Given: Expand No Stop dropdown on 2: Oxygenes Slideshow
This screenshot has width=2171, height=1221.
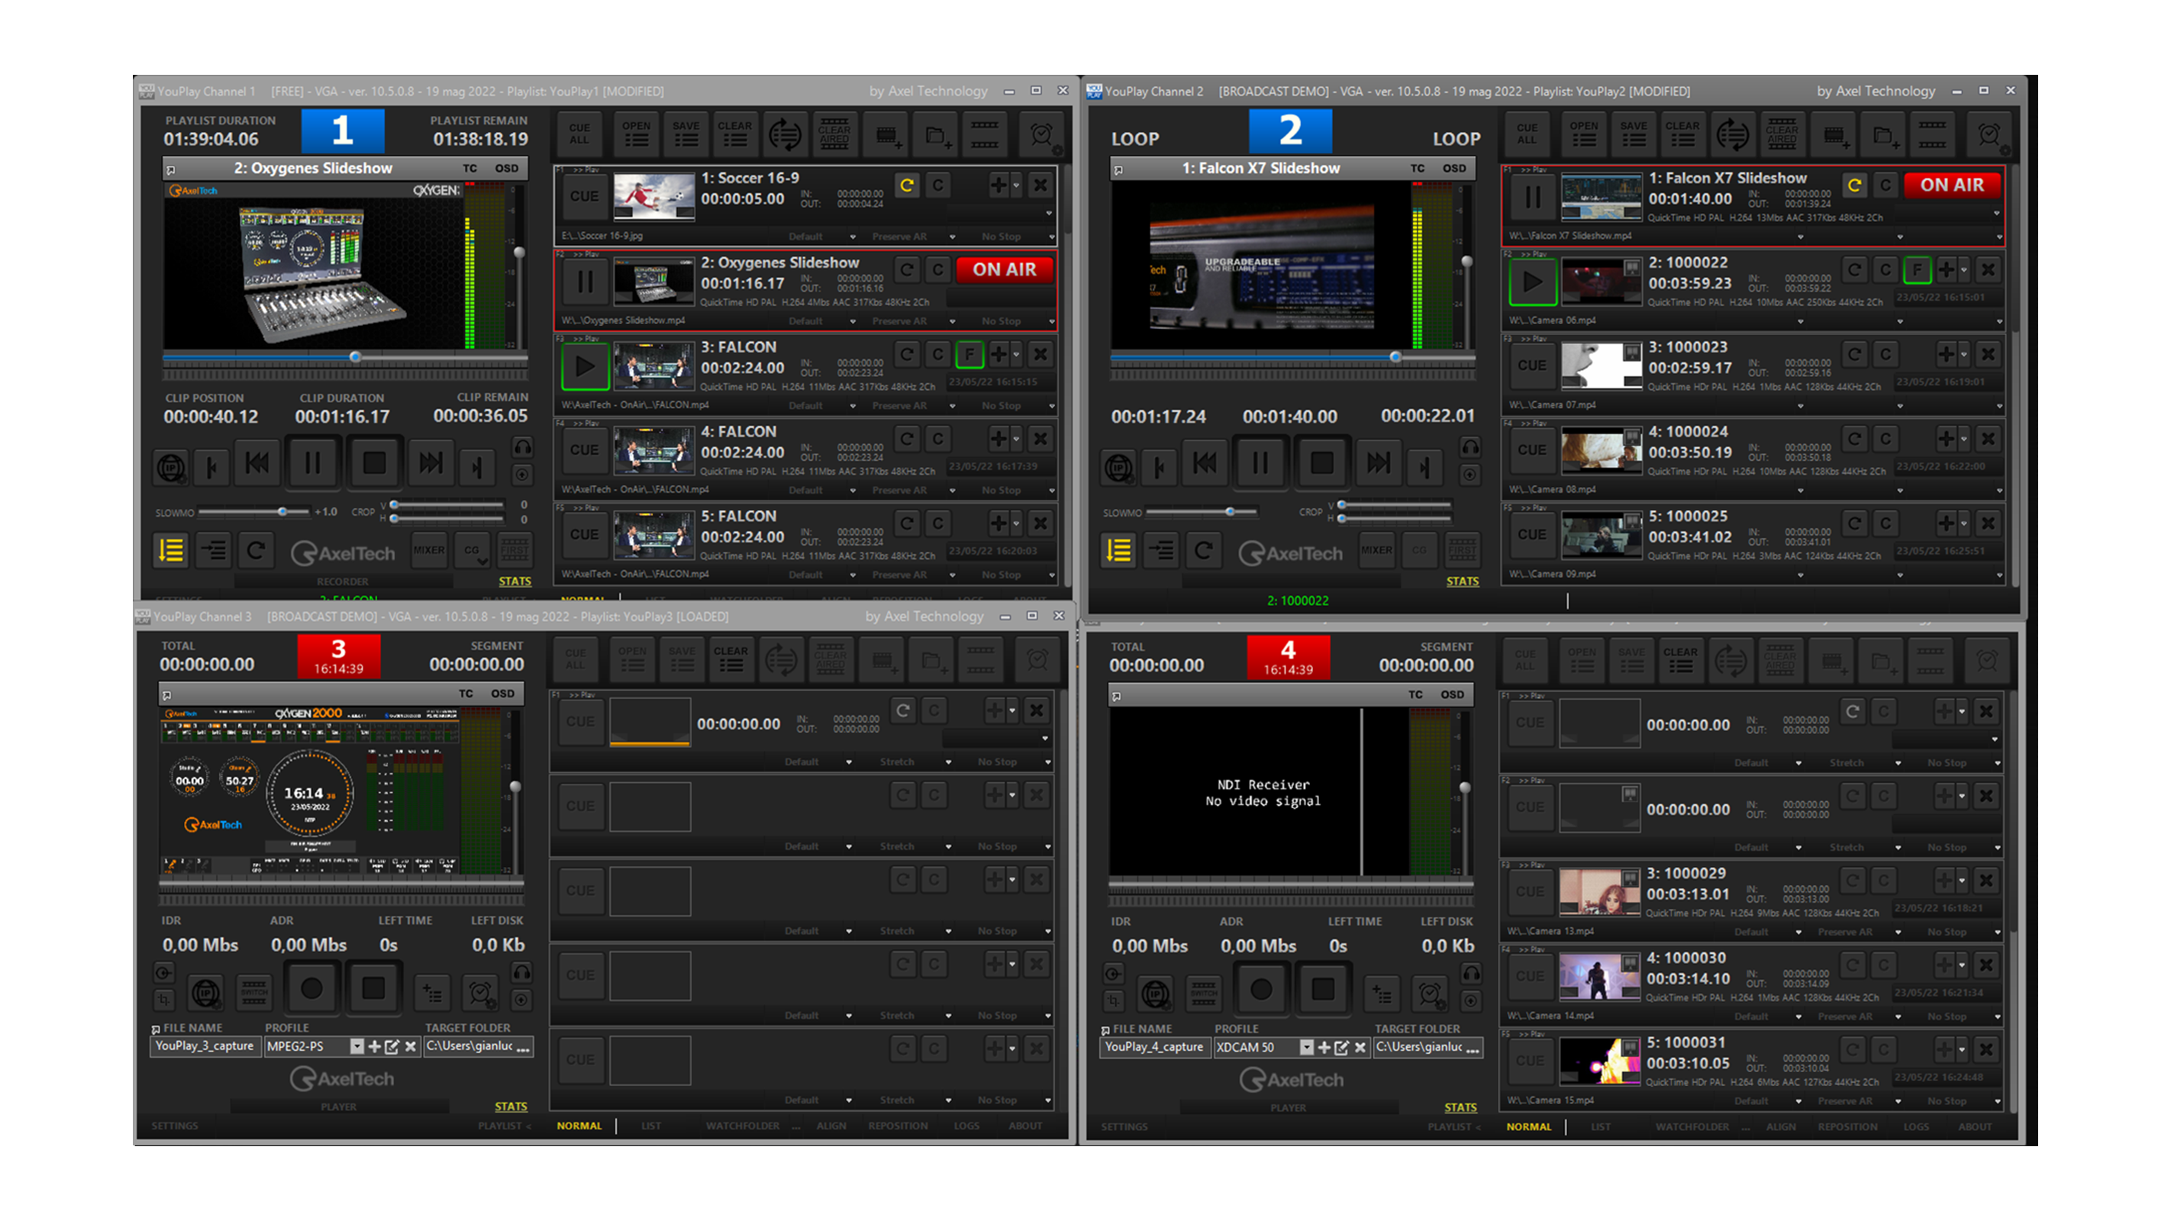Looking at the screenshot, I should 1051,322.
